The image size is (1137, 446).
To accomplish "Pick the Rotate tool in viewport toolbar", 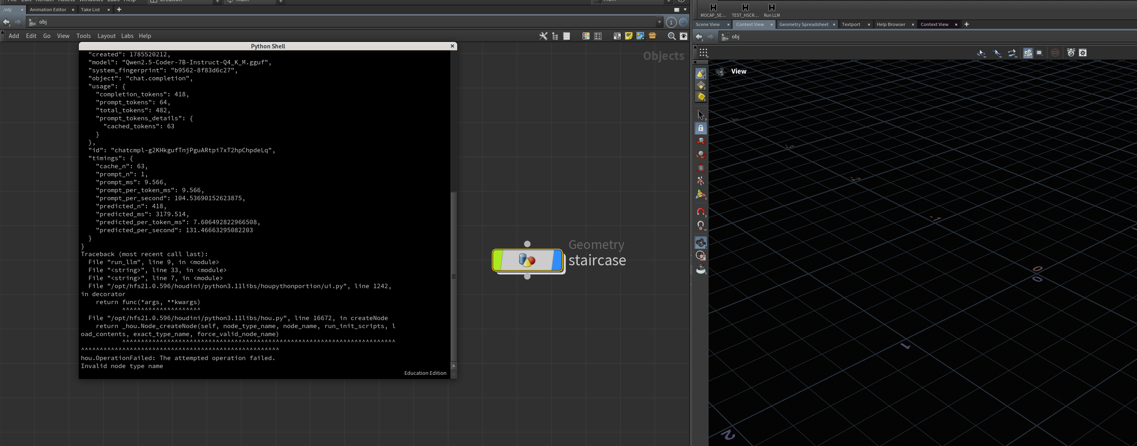I will click(x=701, y=155).
